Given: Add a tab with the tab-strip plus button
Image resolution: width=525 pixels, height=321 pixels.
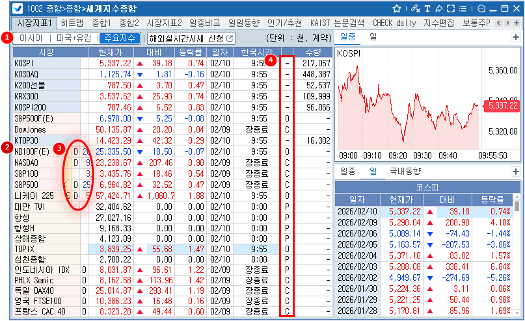Looking at the screenshot, I should pos(516,23).
